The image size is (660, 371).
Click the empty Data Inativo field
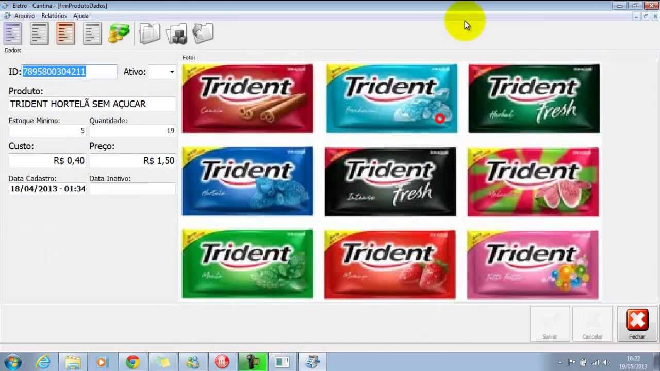click(133, 189)
